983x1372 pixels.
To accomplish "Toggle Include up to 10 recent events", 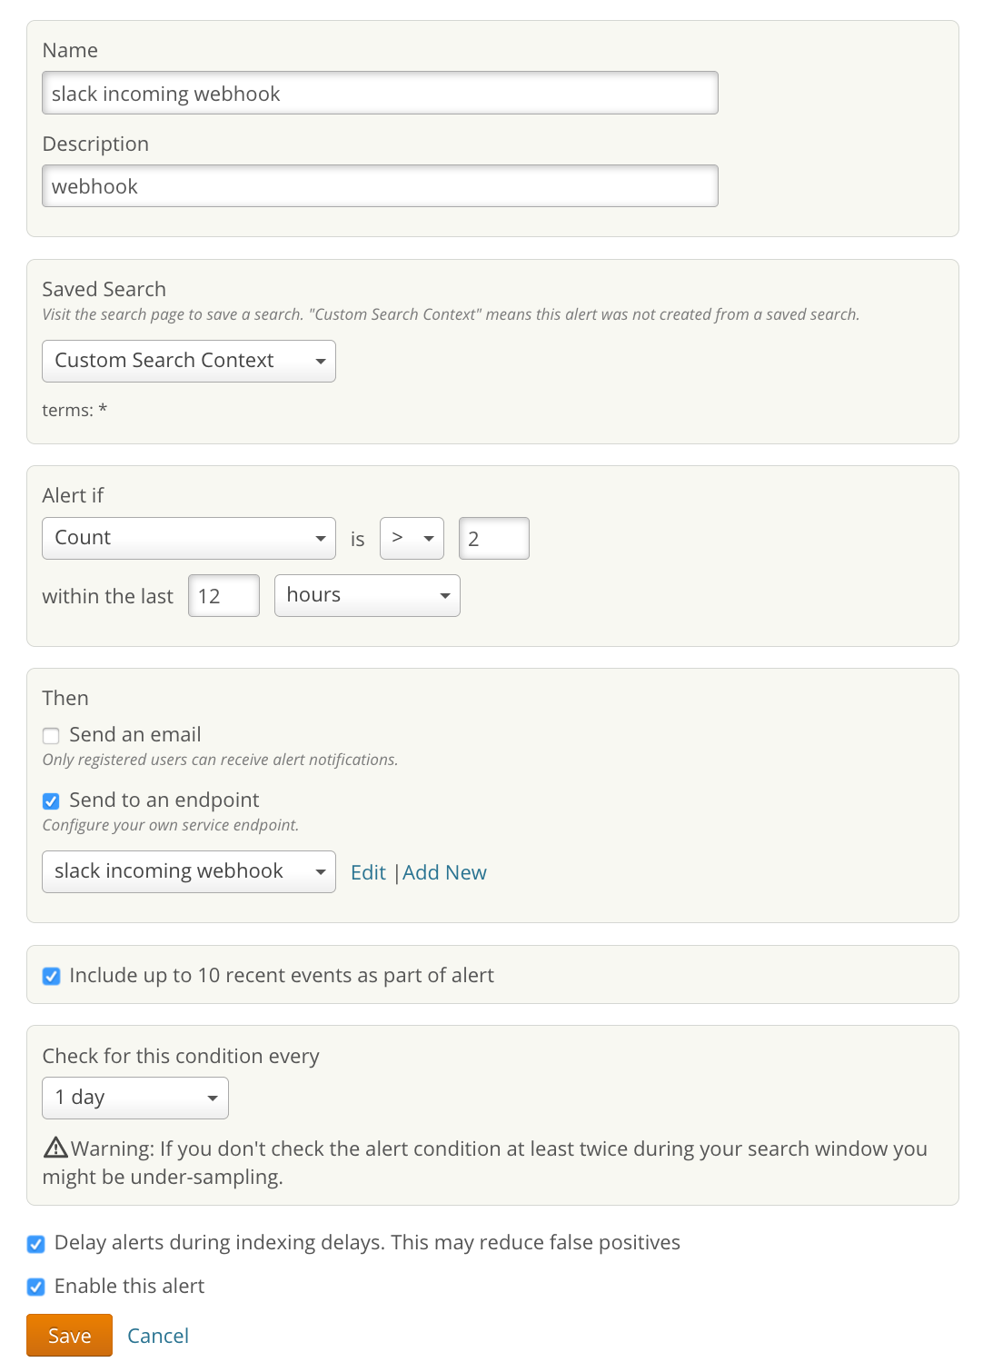I will [x=52, y=976].
